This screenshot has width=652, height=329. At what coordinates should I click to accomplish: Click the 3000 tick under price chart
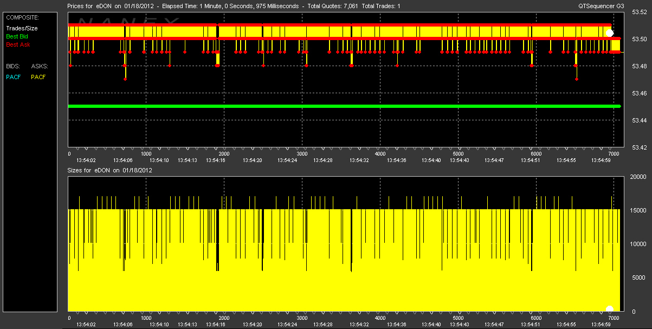click(x=302, y=154)
